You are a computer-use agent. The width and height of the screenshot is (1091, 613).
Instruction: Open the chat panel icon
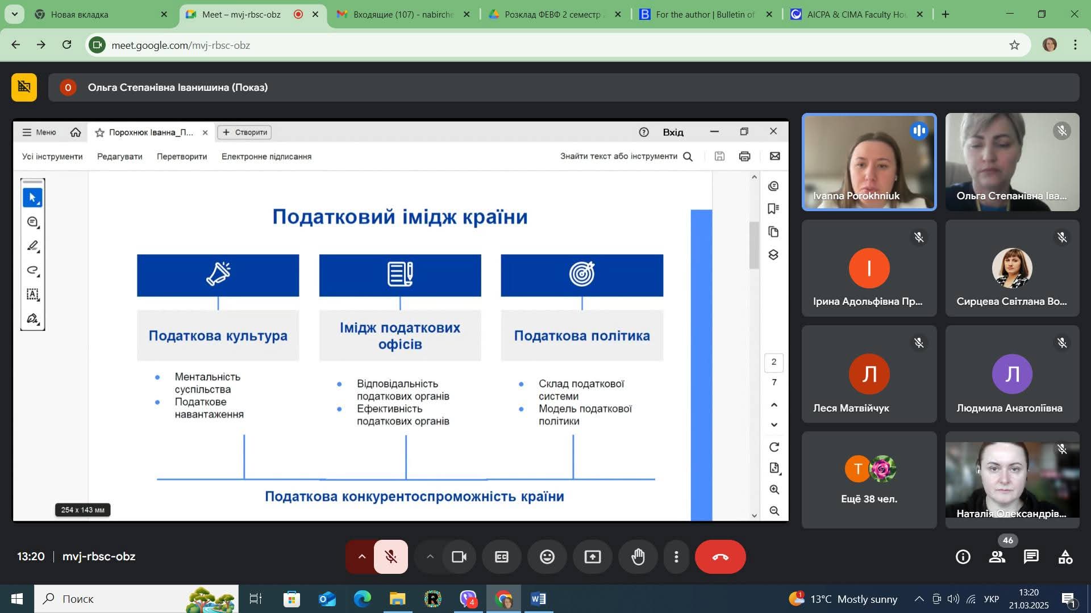tap(1031, 557)
